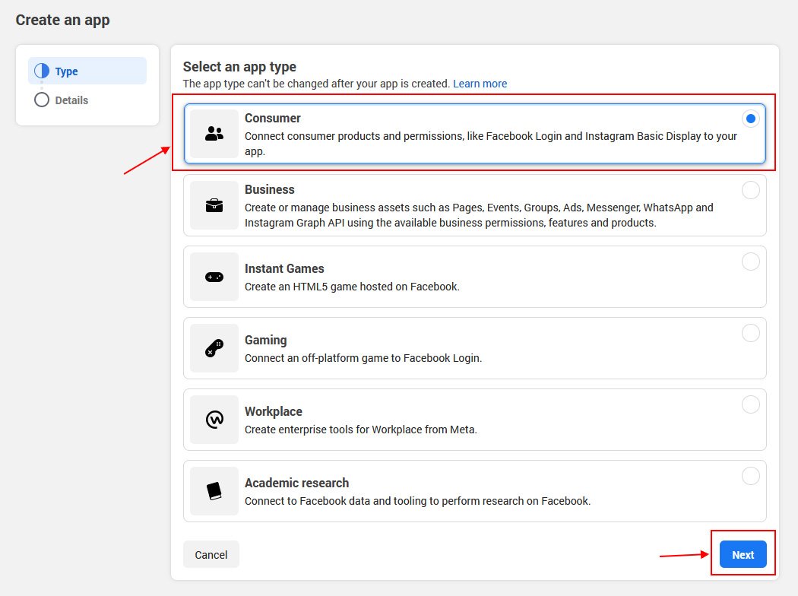
Task: Click the empty Details step circle
Action: tap(42, 100)
